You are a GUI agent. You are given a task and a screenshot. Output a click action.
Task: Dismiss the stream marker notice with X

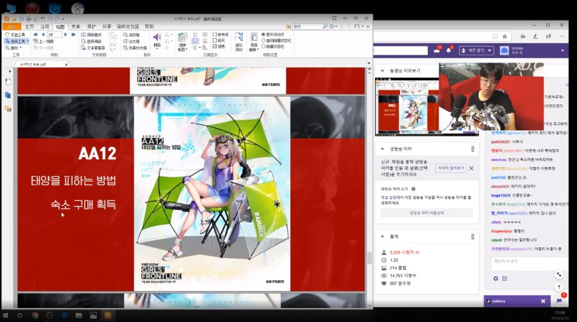(x=471, y=168)
